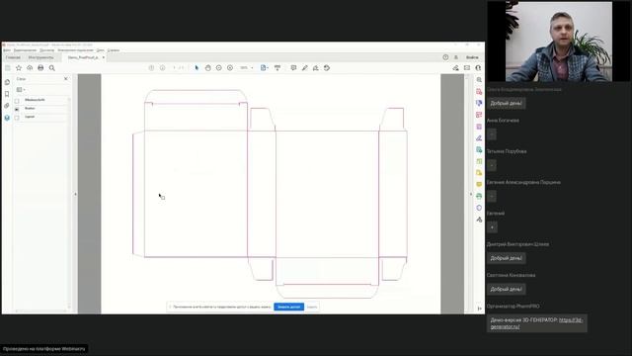Open the Find magnifier in toolbar
Viewport: 632px width, 356px height.
pyautogui.click(x=52, y=68)
